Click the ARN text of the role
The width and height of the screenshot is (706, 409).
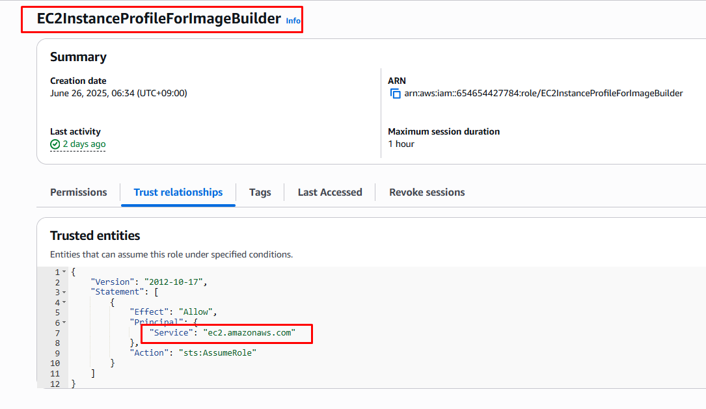pos(543,94)
